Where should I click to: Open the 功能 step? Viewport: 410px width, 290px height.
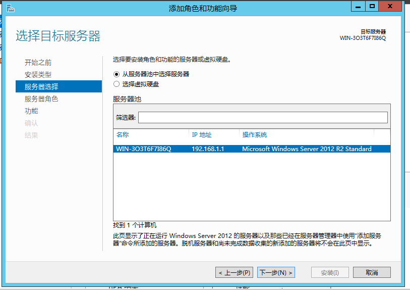point(31,111)
